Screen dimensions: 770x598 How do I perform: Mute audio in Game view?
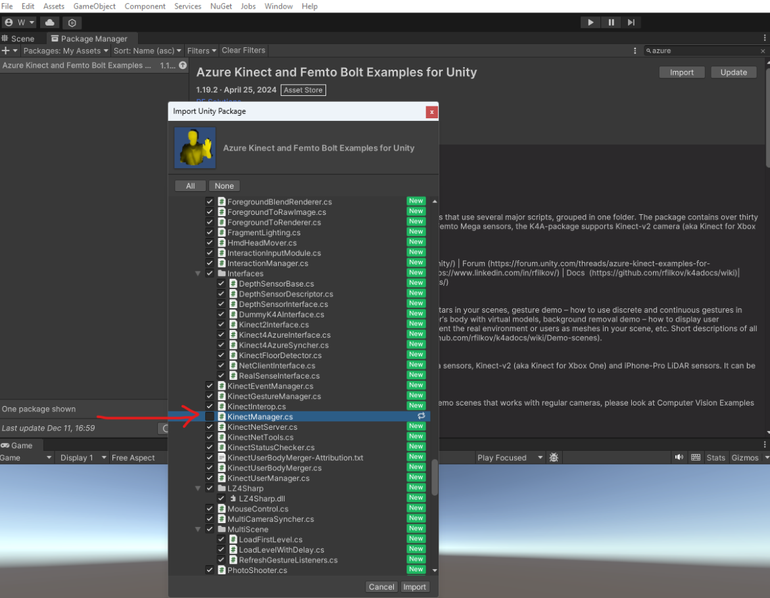pyautogui.click(x=679, y=457)
